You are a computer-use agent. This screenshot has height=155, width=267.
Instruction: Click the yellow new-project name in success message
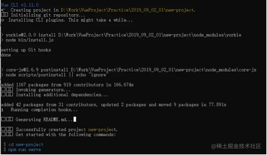point(102,129)
